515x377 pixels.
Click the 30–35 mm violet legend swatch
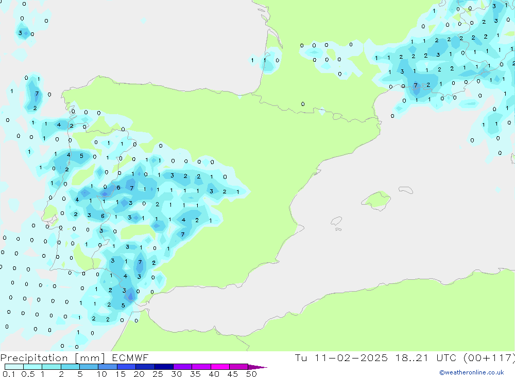183,367
